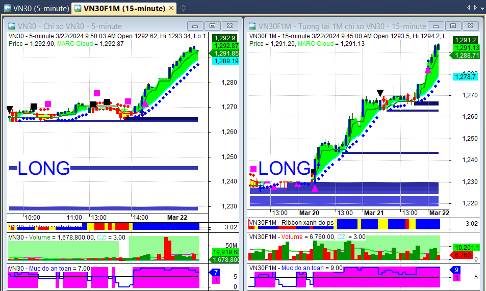
Task: Add a new chart tab with plus icon
Action: point(183,8)
